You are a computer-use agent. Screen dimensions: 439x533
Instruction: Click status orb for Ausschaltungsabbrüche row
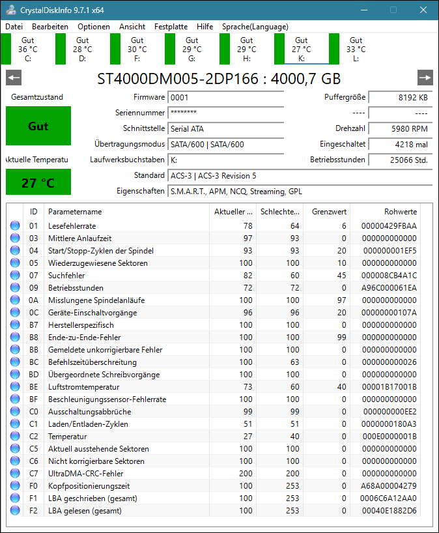(15, 411)
